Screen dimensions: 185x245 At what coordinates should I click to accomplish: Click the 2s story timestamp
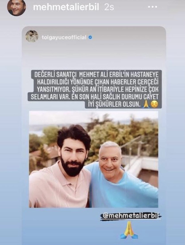109,7
